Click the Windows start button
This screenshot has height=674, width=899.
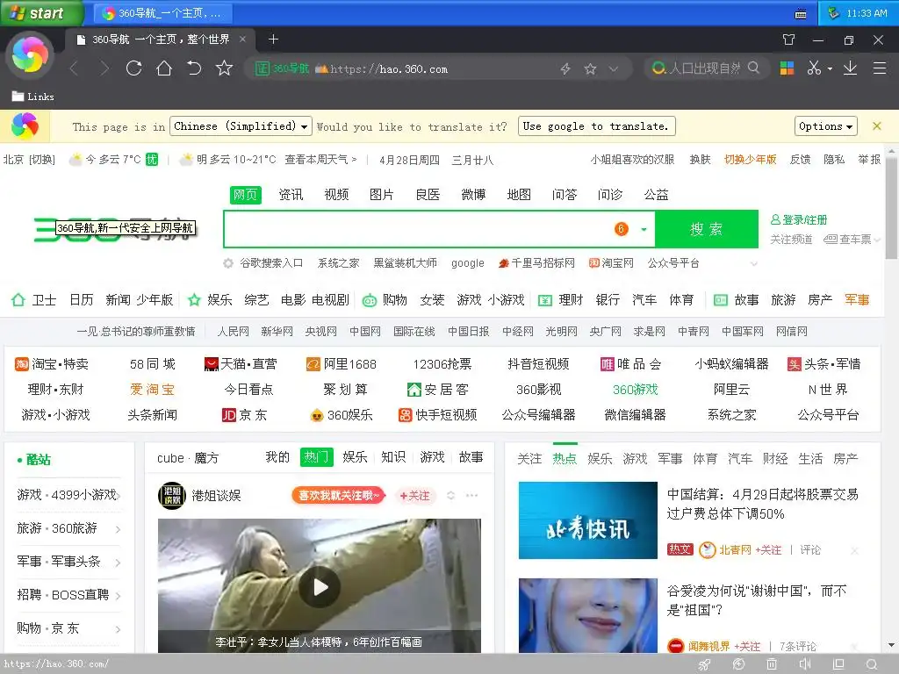(x=41, y=13)
